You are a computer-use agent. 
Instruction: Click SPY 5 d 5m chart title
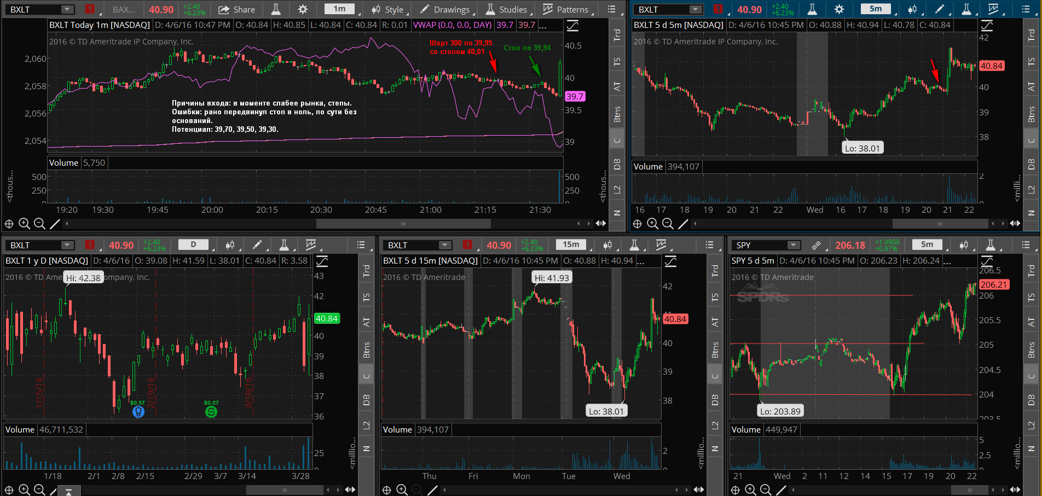[x=753, y=261]
